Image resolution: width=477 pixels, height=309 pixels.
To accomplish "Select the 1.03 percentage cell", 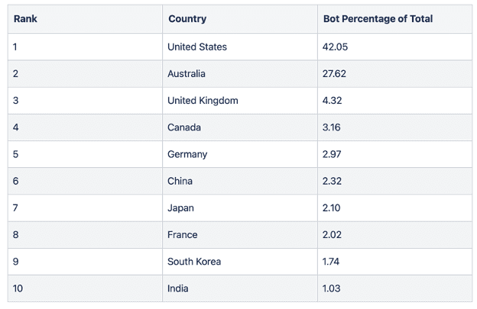I will [395, 288].
